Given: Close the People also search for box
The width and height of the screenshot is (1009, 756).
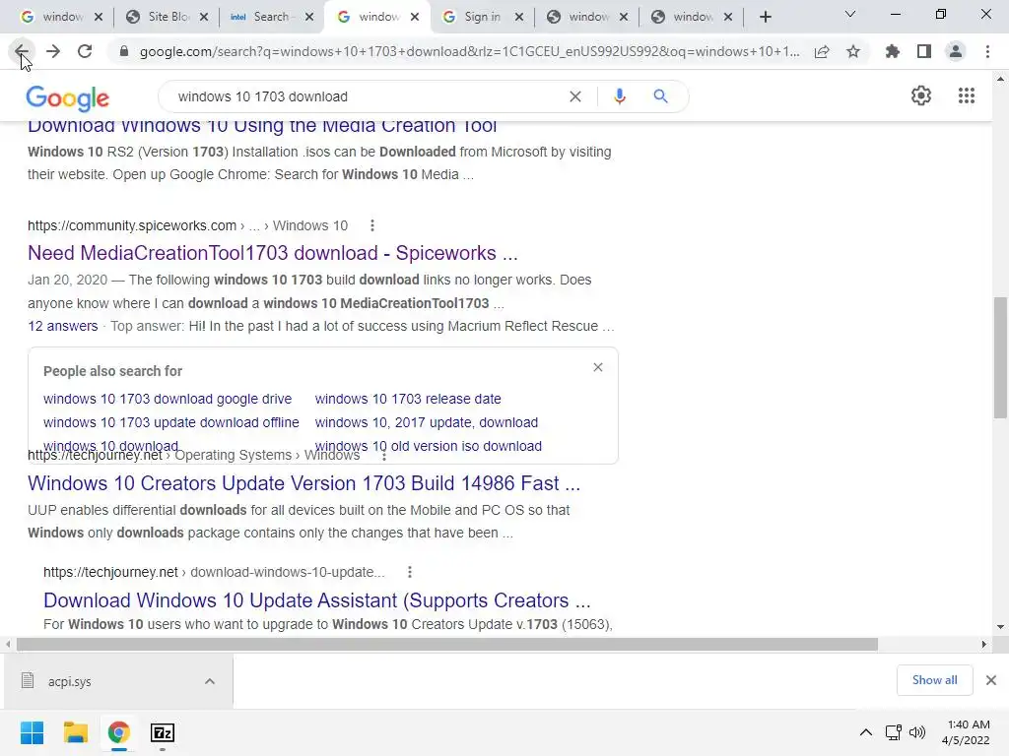Looking at the screenshot, I should (x=598, y=367).
